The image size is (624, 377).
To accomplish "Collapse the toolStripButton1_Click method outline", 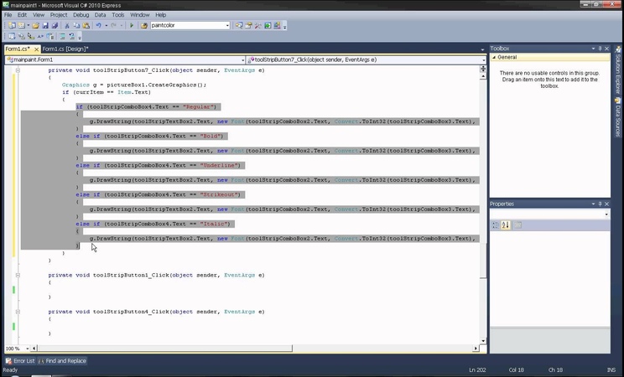I will (x=18, y=275).
